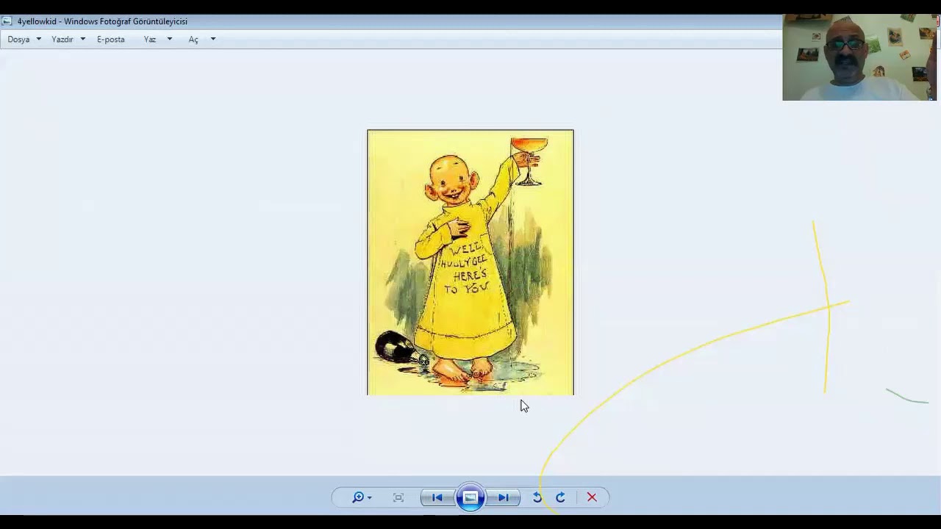Open the Aç menu

tap(193, 40)
